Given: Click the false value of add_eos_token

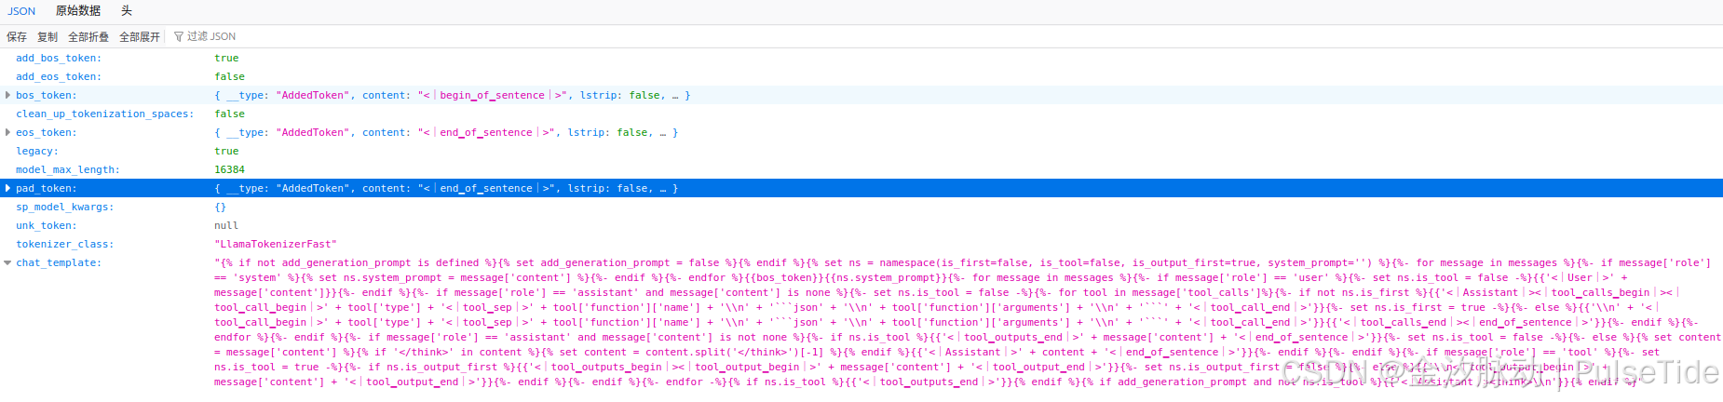Looking at the screenshot, I should 229,76.
